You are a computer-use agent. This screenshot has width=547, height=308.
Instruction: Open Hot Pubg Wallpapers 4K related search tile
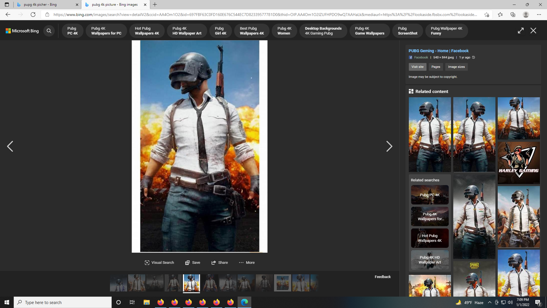tap(430, 238)
